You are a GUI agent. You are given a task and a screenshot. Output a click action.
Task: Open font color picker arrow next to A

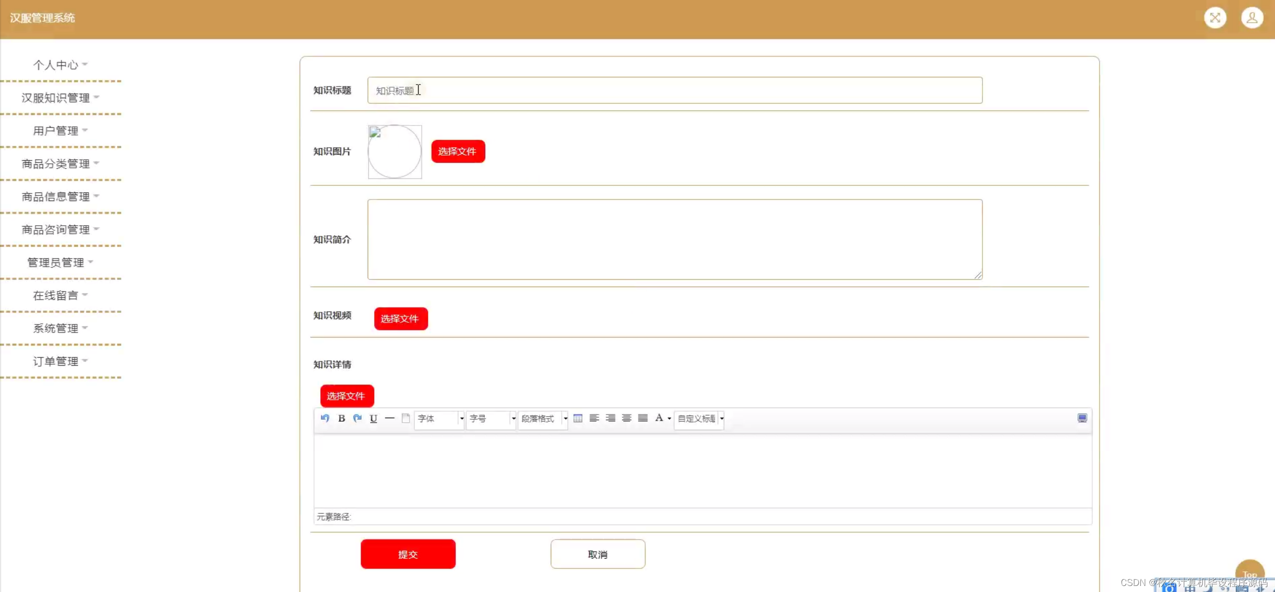point(669,419)
